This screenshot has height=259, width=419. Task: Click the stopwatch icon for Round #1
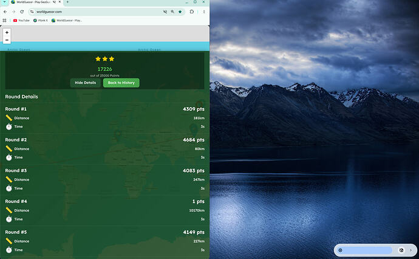[9, 126]
